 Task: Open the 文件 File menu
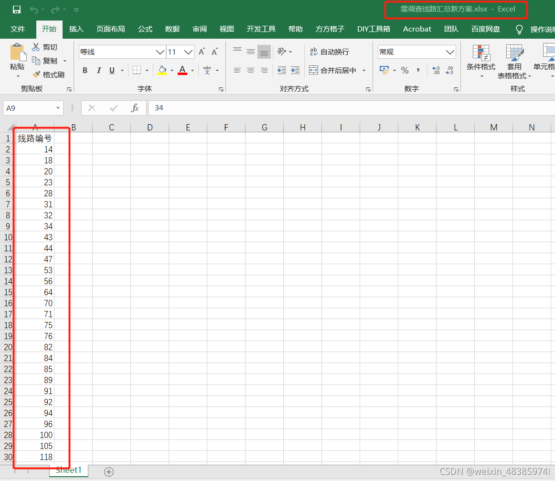point(18,29)
